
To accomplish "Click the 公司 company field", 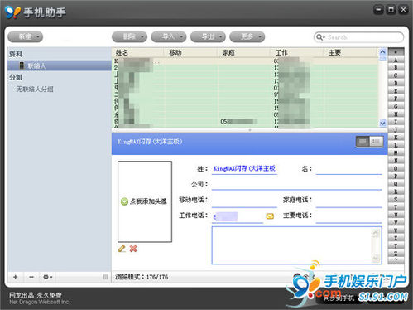I will tap(297, 184).
